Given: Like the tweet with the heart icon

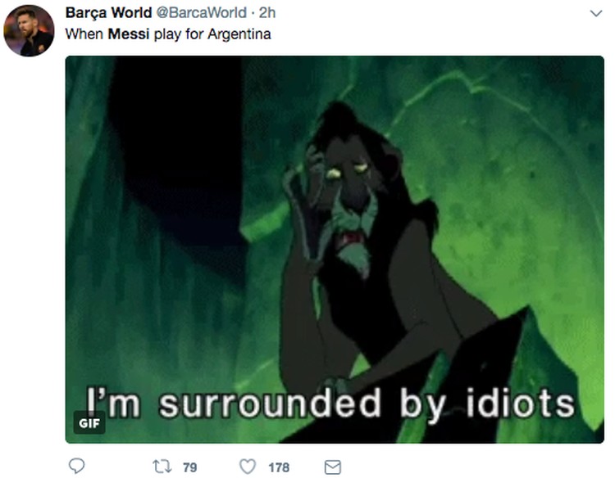Looking at the screenshot, I should [248, 467].
